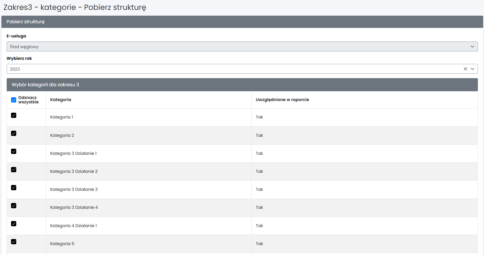Open the E-usługa dropdown chevron

pyautogui.click(x=472, y=46)
